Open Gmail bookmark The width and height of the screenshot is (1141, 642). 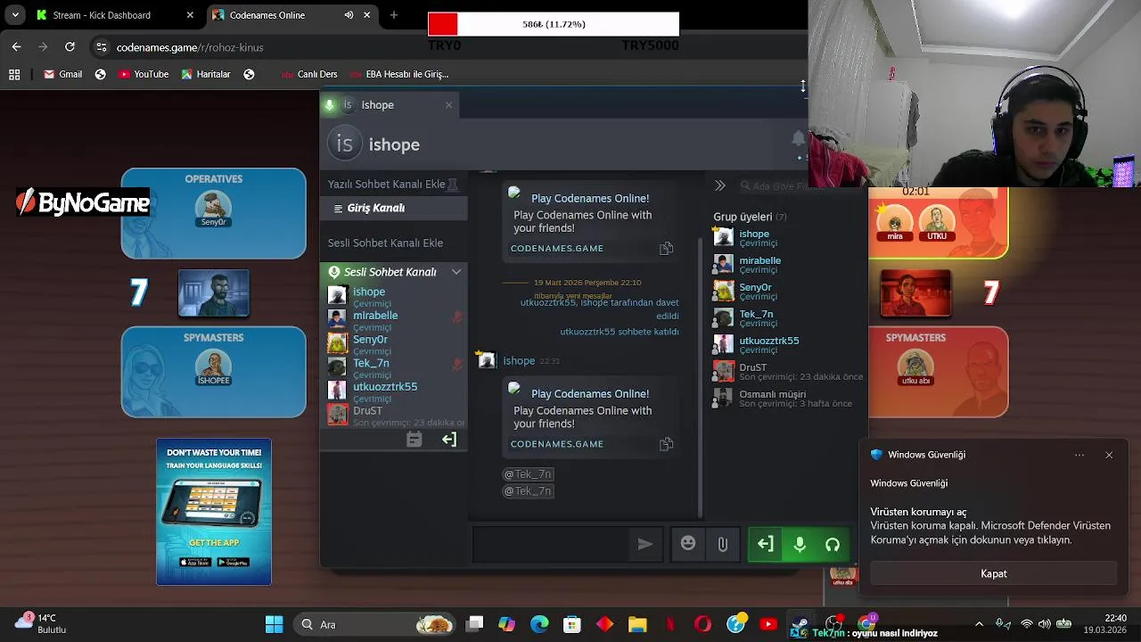(x=63, y=74)
